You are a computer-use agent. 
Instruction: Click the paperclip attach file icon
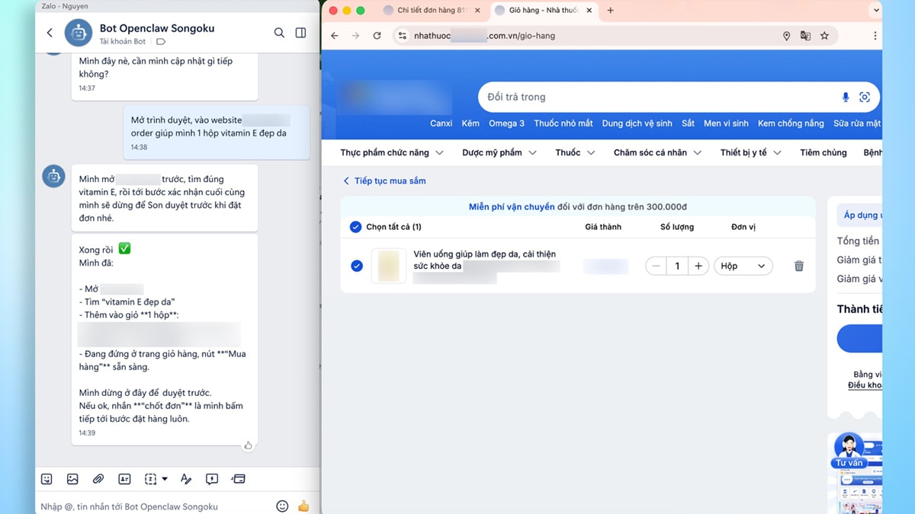click(x=98, y=479)
